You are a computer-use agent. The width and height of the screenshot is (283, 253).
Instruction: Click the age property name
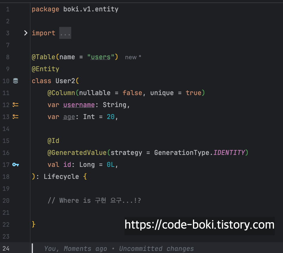(x=69, y=117)
